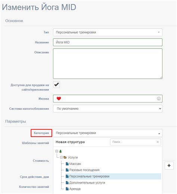Click the Название text field

point(108,42)
